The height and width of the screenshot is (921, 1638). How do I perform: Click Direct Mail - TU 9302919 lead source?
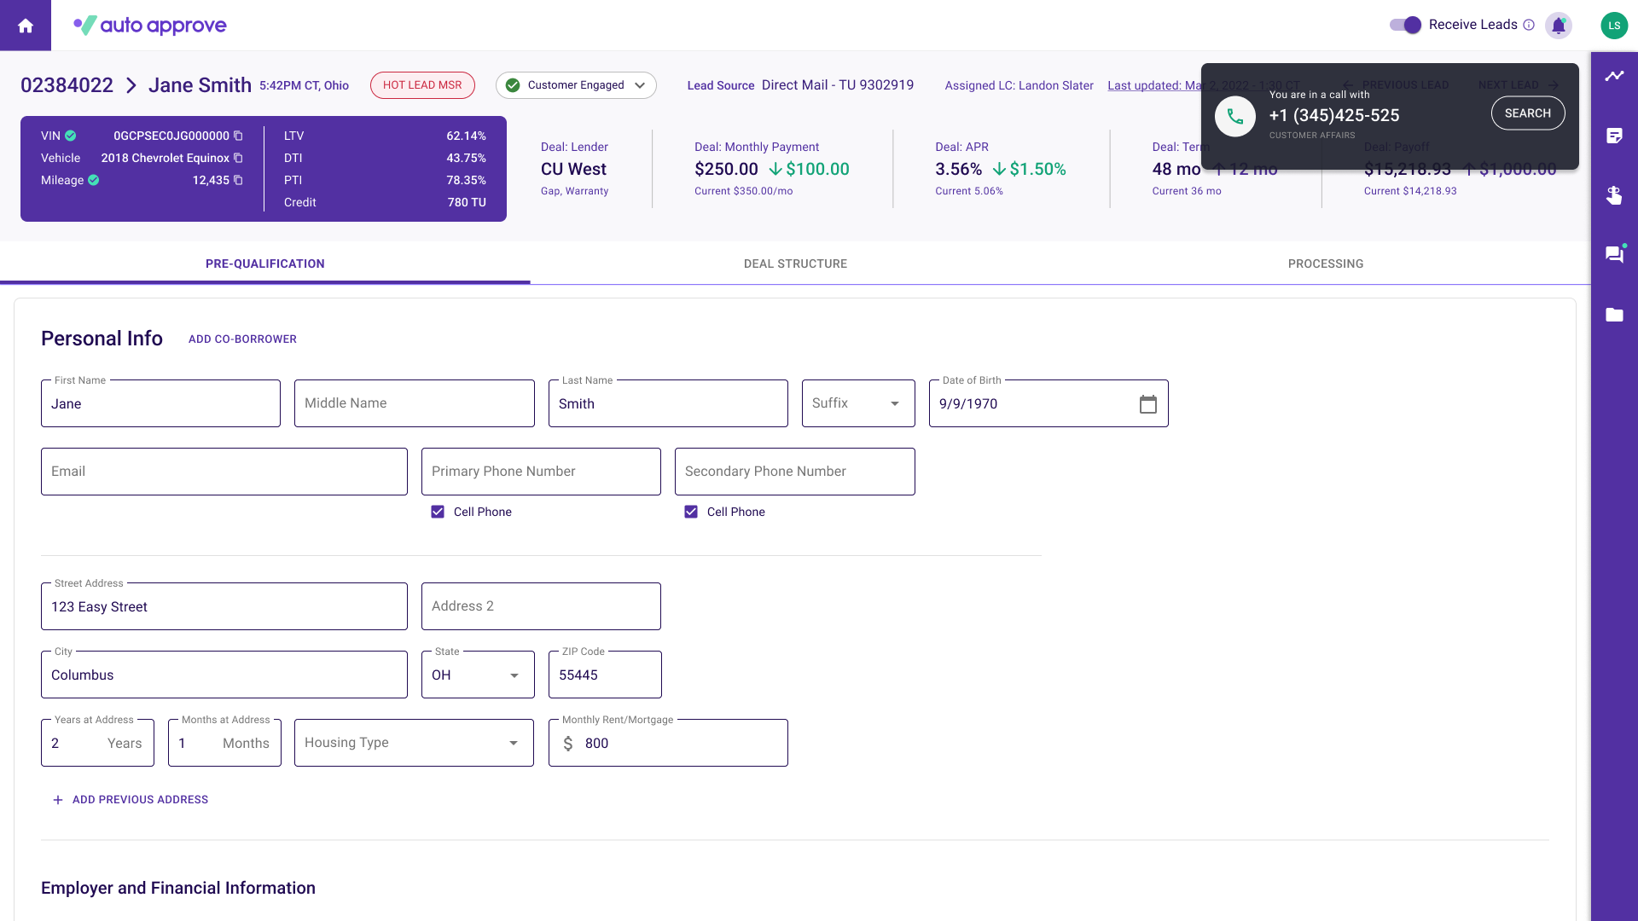[x=838, y=85]
